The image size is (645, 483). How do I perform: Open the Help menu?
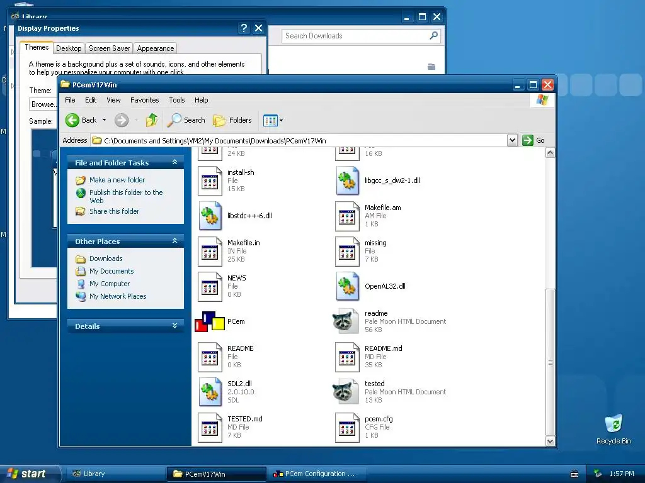point(201,100)
